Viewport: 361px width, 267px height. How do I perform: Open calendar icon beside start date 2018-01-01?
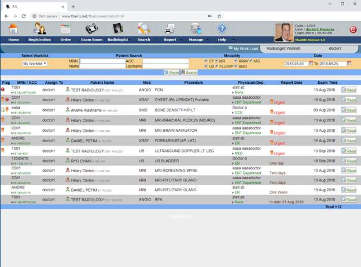[311, 64]
